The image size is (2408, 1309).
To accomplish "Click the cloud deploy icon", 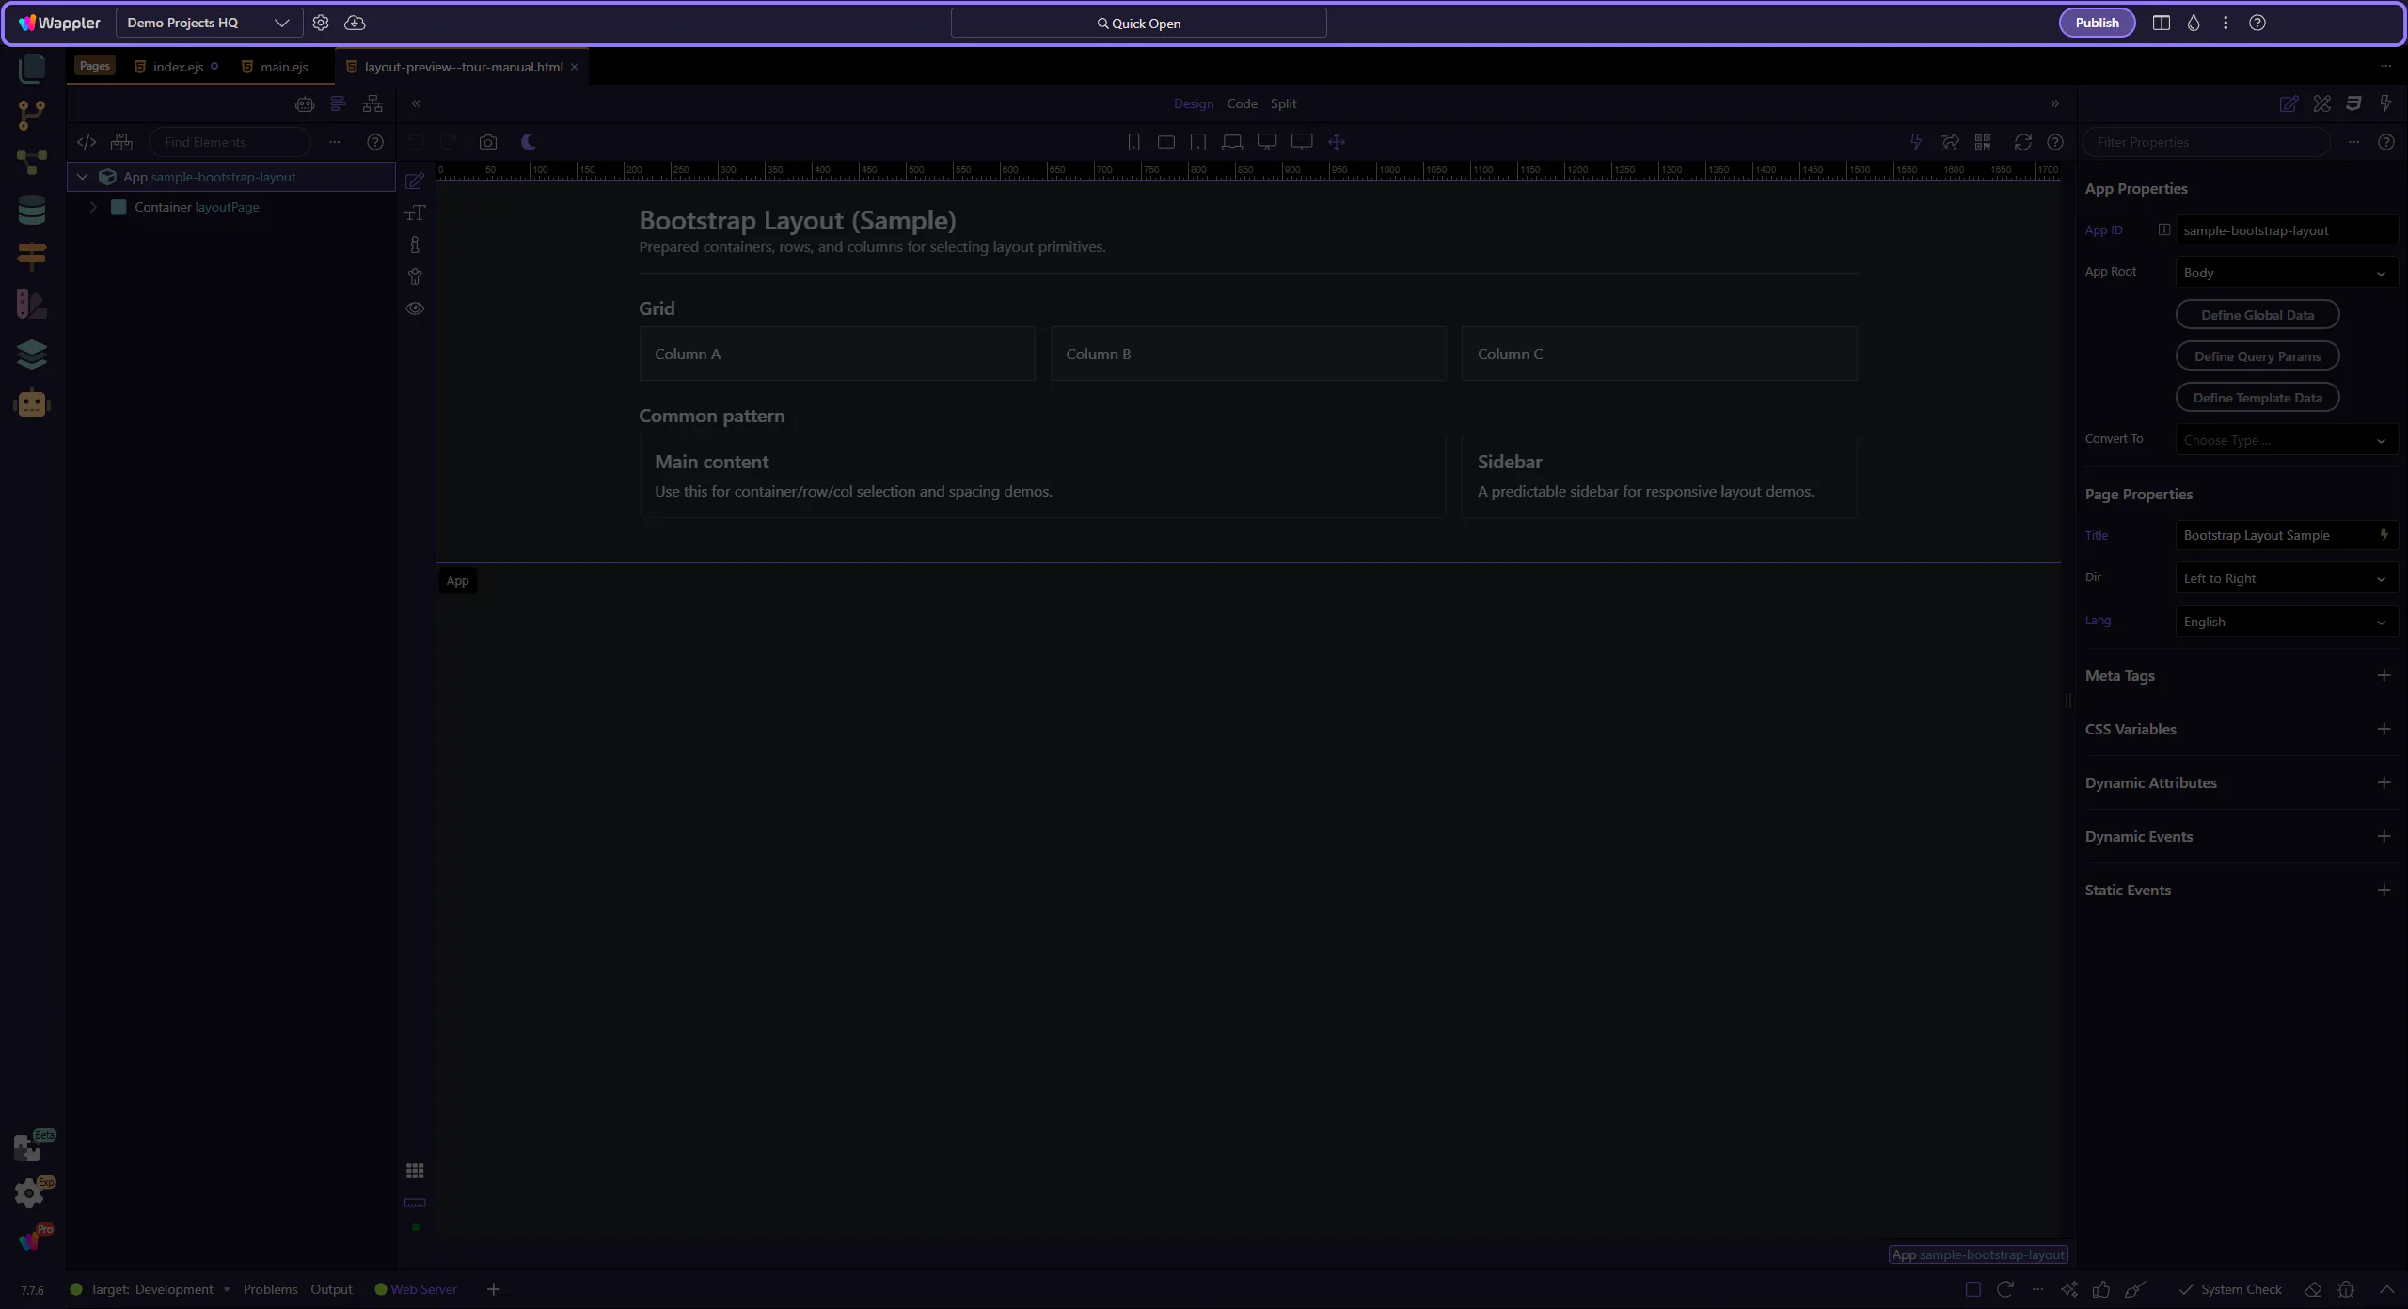I will pos(355,23).
